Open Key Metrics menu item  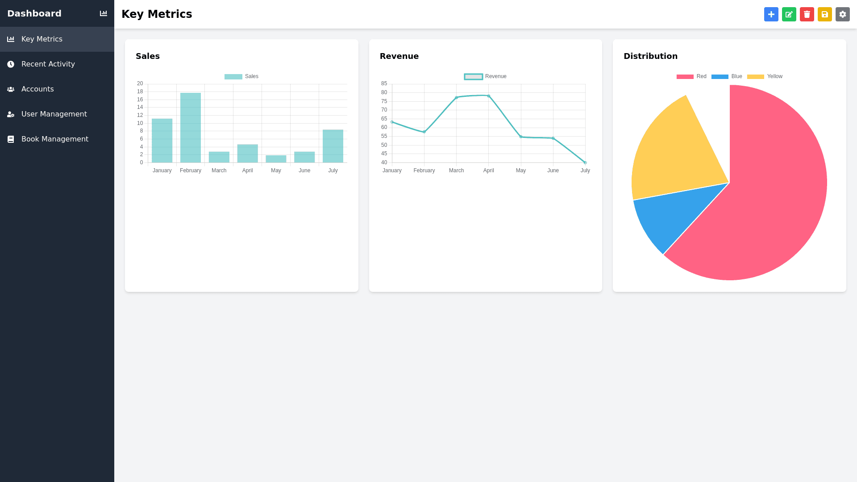tap(42, 39)
